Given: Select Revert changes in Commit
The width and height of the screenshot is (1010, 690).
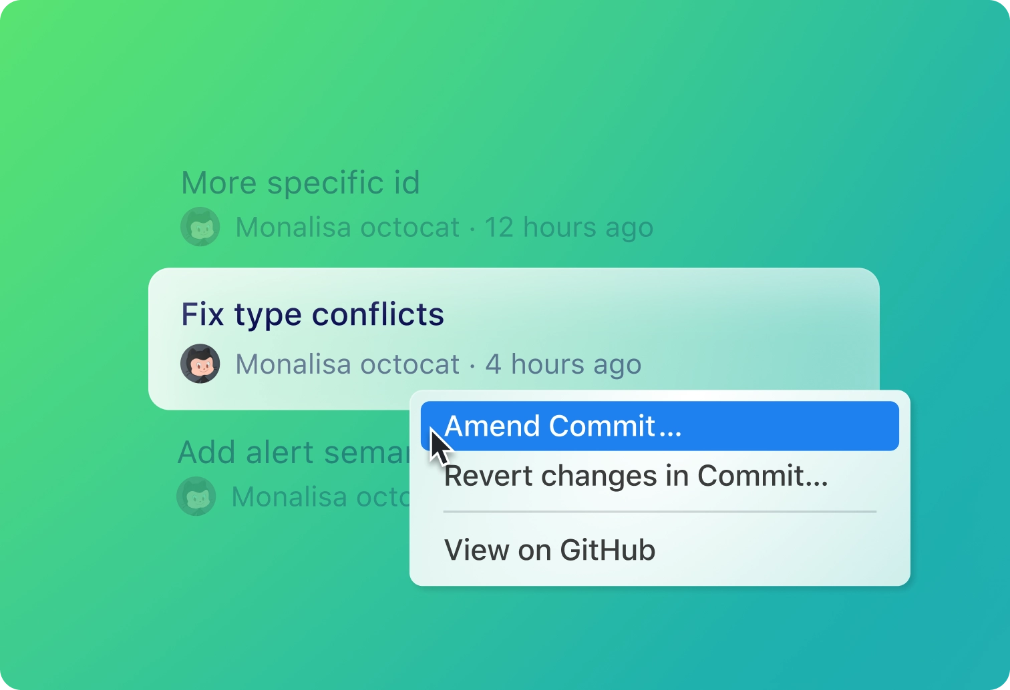Looking at the screenshot, I should coord(636,476).
